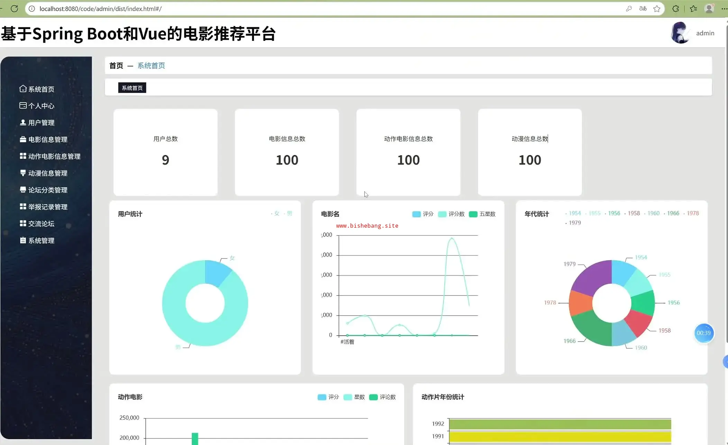Image resolution: width=728 pixels, height=445 pixels.
Task: Click the card icon beside 个人中心
Action: [23, 106]
